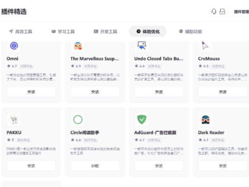
Task: Install Undo Closed Tabs Button plugin
Action: pyautogui.click(x=159, y=92)
